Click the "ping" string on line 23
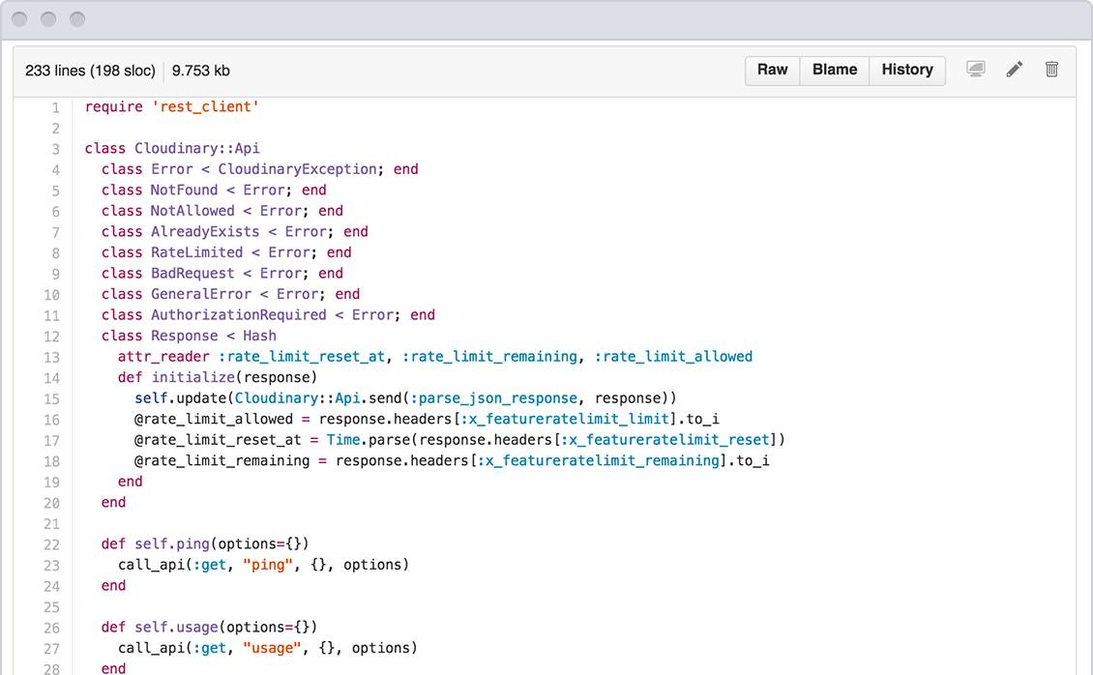The height and width of the screenshot is (675, 1093). 268,565
